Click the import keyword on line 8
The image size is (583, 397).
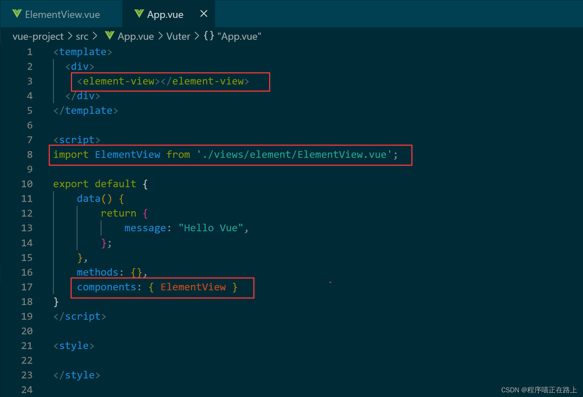(x=71, y=155)
